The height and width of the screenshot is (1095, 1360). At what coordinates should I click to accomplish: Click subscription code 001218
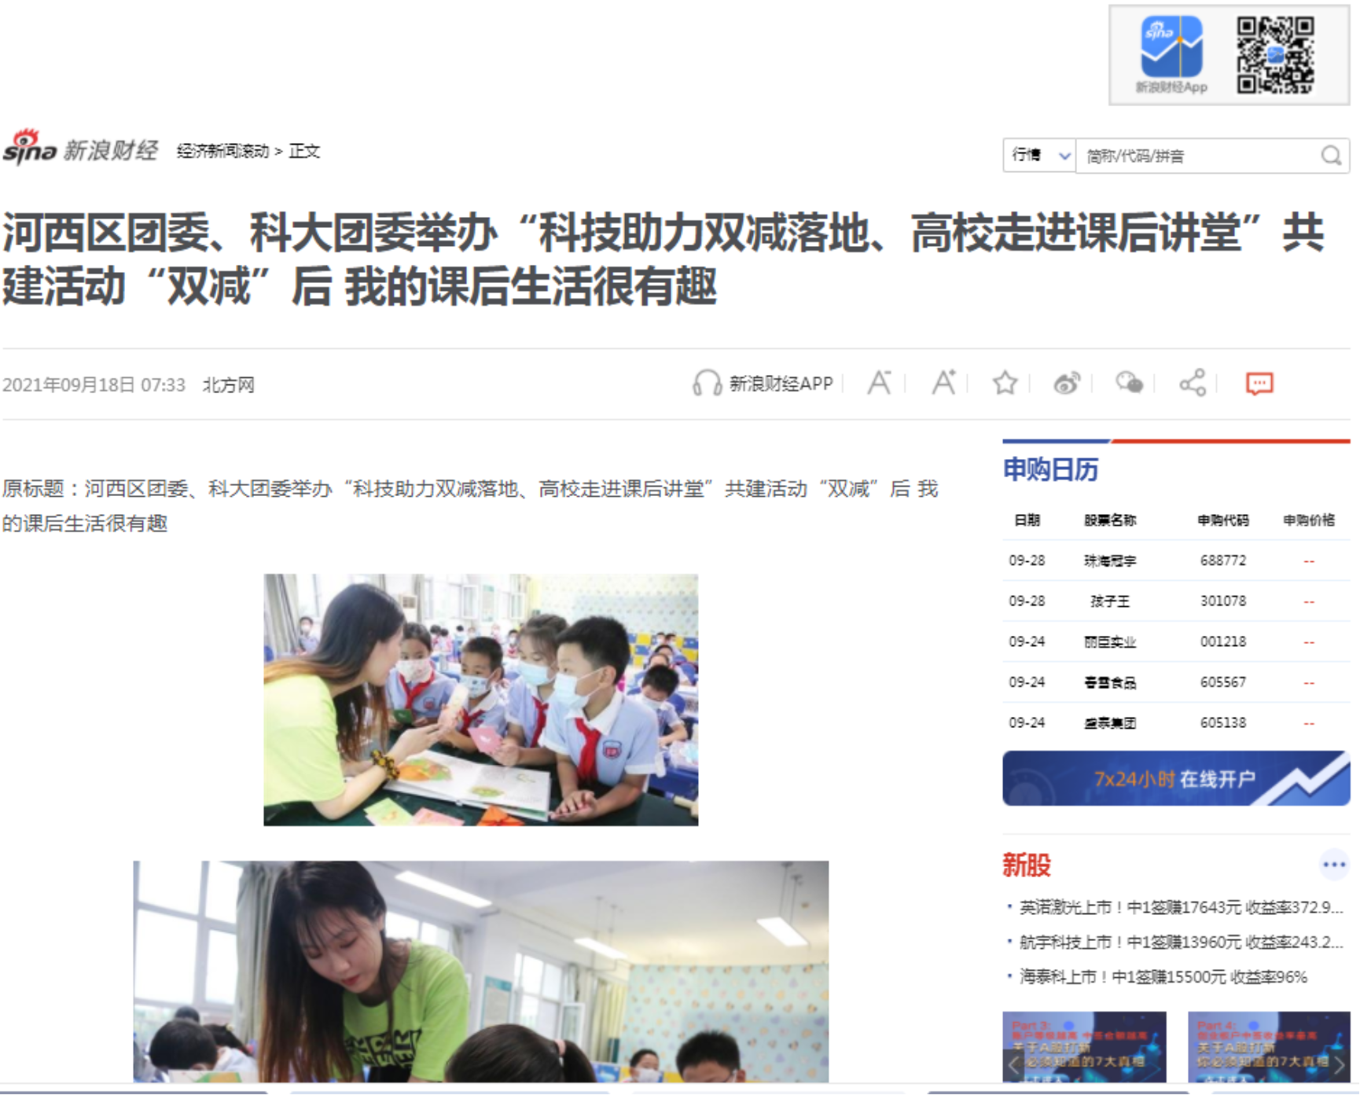coord(1223,641)
